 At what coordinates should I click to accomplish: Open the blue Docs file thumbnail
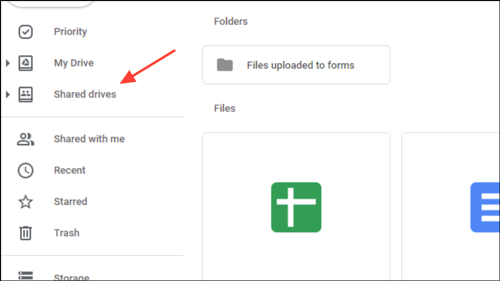pos(451,207)
